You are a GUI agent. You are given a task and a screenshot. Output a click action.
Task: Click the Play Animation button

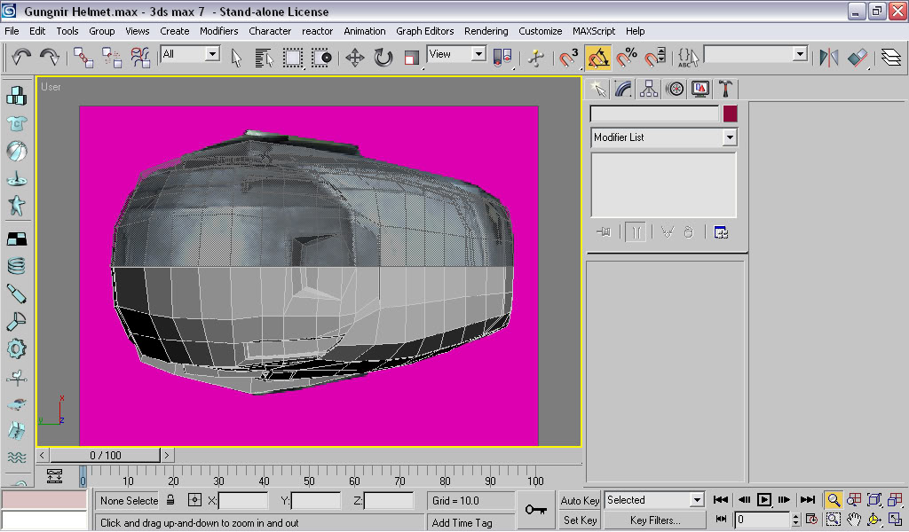pos(763,500)
